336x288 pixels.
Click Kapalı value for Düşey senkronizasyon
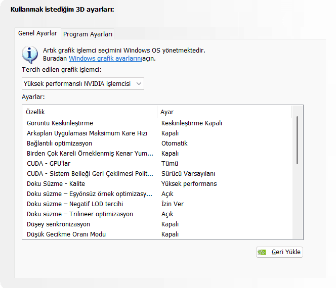coord(170,224)
